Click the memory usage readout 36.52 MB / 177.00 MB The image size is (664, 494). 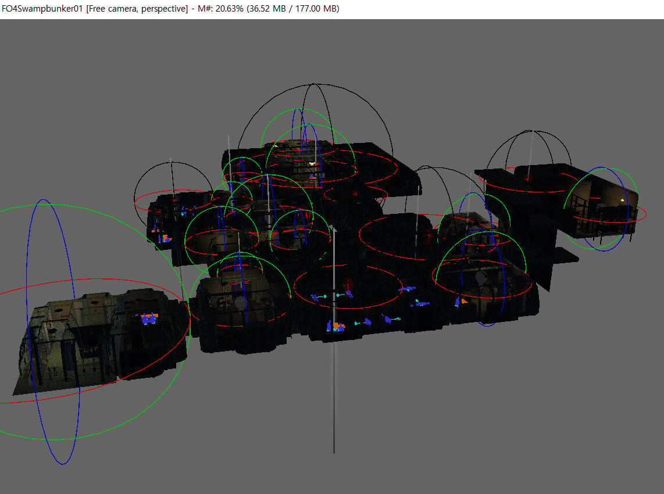(x=293, y=9)
